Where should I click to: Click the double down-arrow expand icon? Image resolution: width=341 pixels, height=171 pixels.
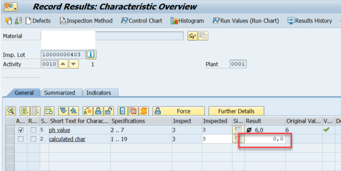point(63,111)
